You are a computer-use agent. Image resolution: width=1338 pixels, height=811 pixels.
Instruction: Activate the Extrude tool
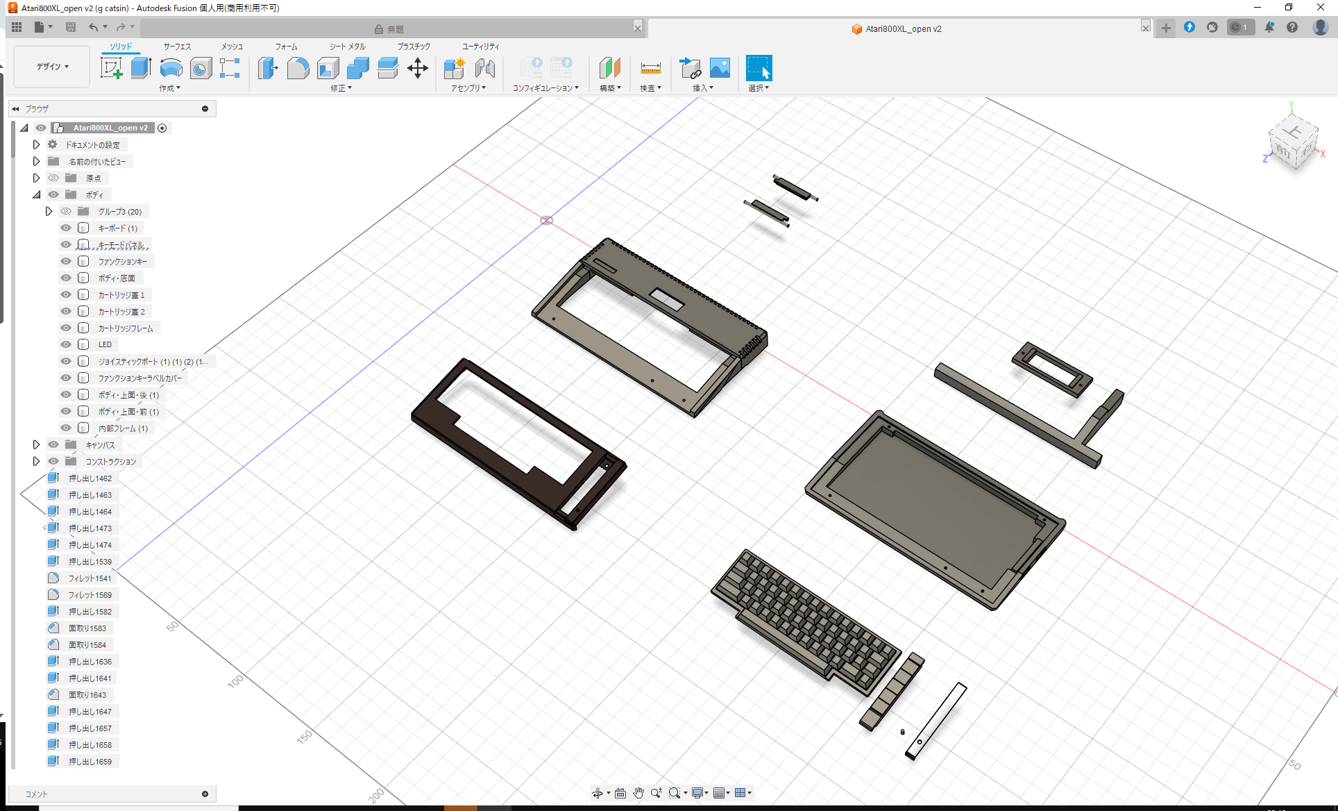click(141, 68)
